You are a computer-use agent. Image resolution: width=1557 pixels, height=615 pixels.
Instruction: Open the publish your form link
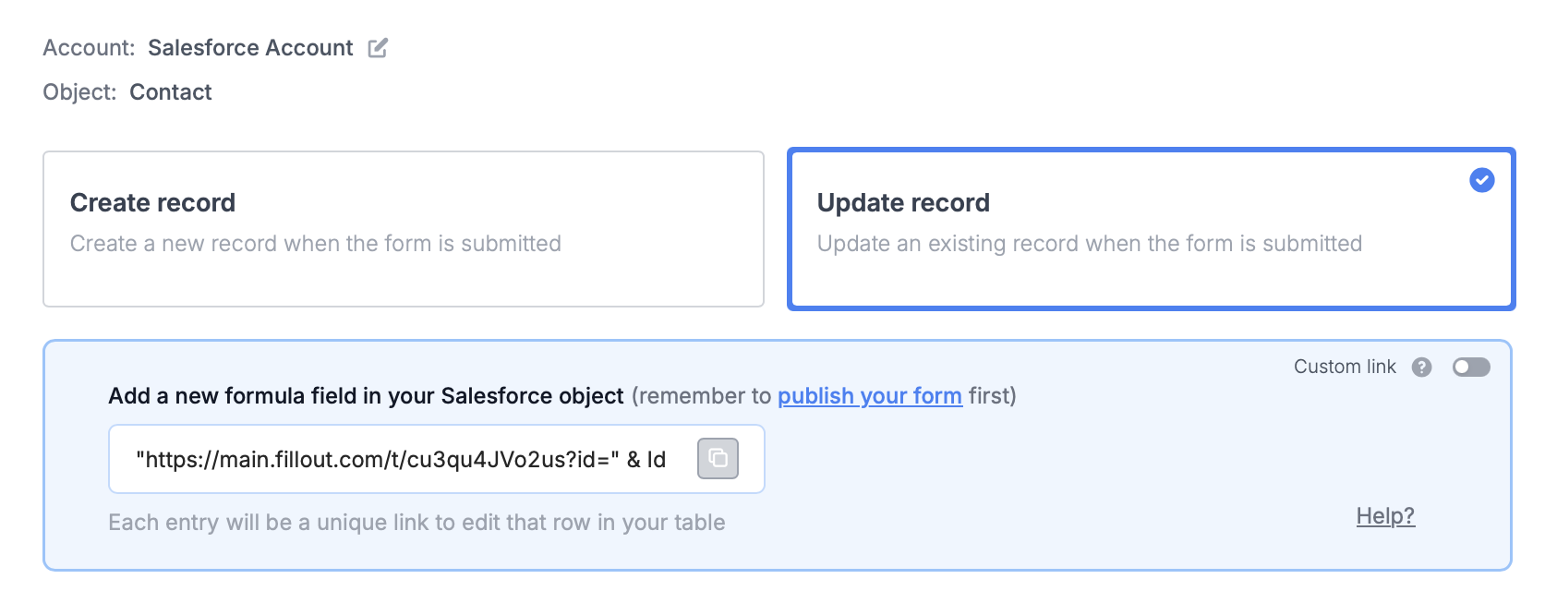[x=869, y=396]
